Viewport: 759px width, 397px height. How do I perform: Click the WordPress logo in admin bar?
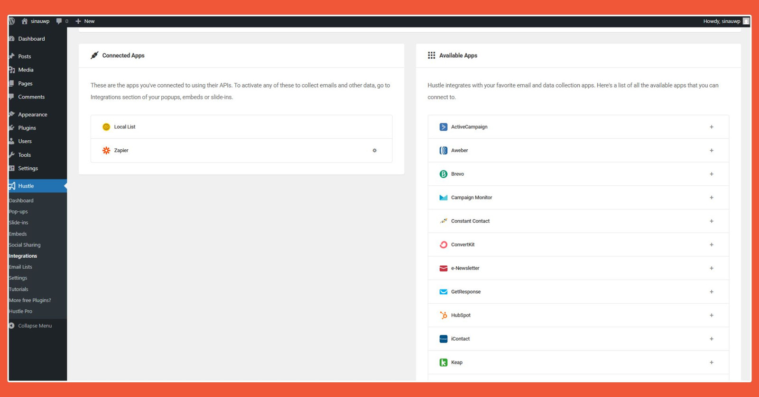pos(12,21)
